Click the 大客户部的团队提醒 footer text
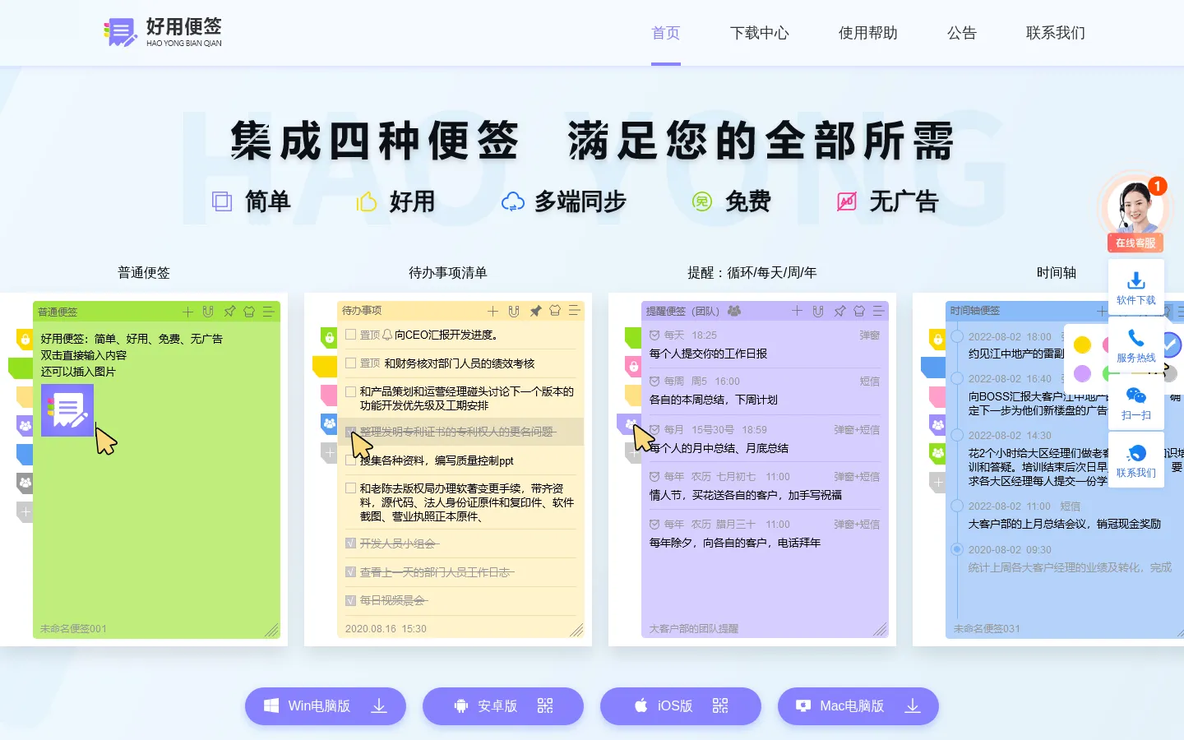 694,629
